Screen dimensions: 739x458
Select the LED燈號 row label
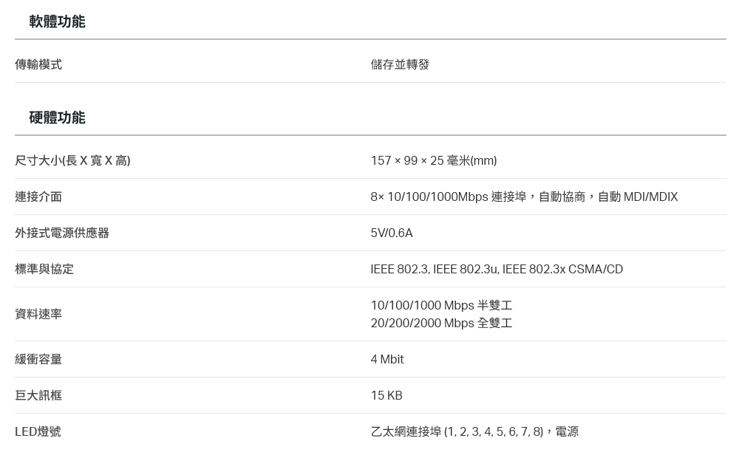point(38,431)
